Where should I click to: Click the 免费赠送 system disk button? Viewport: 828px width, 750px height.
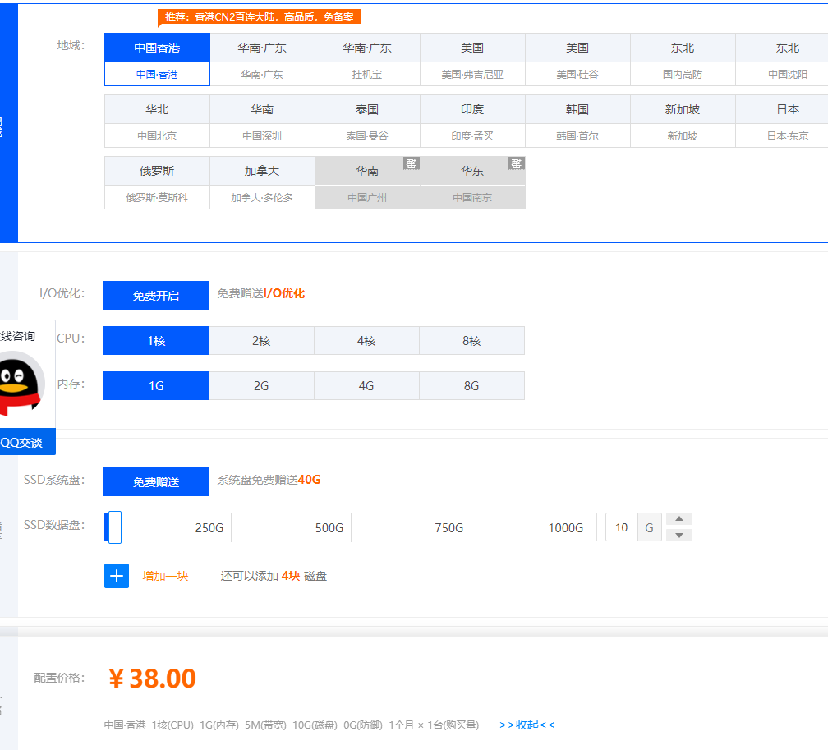click(x=156, y=482)
